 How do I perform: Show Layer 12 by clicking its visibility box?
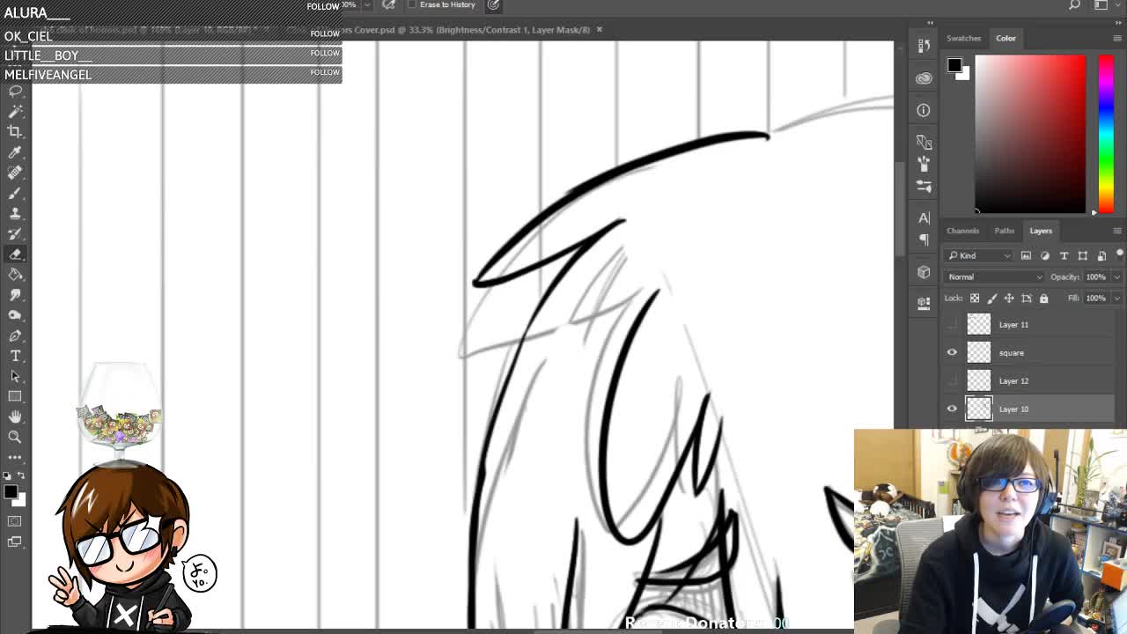952,380
